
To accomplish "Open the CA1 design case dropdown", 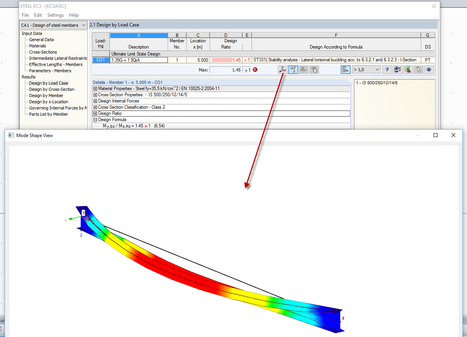I will (53, 24).
